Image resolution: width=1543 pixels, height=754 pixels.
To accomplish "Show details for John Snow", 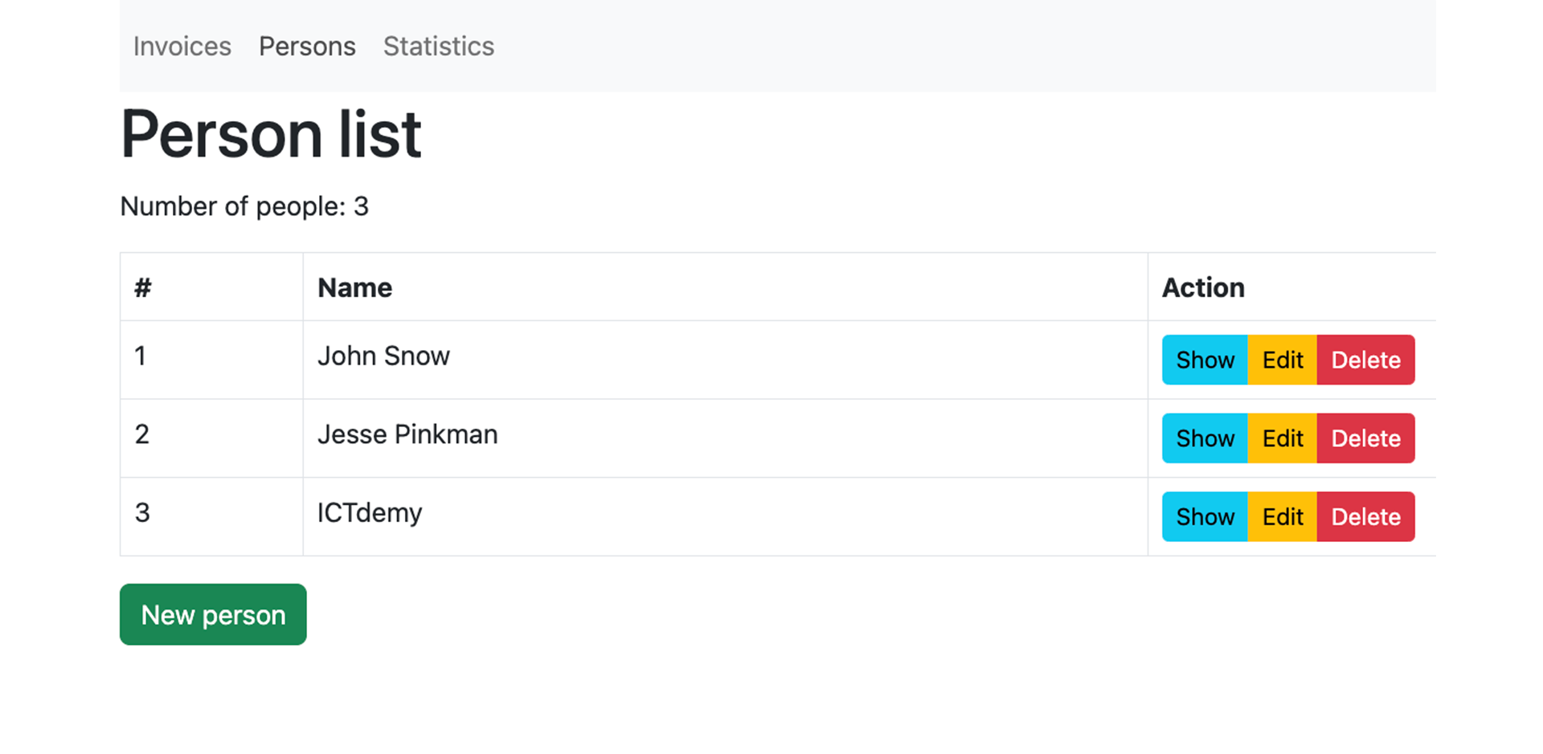I will [x=1205, y=360].
